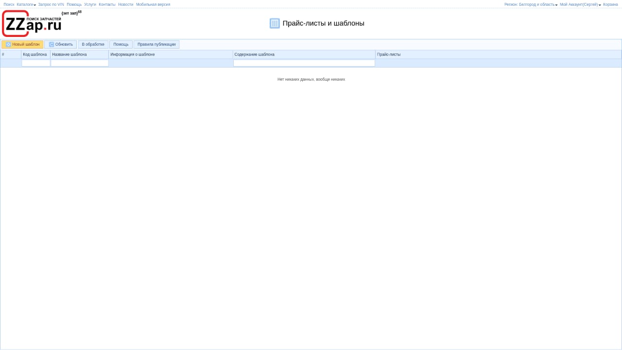
Task: Open the Мобильная версия link
Action: pos(153,4)
